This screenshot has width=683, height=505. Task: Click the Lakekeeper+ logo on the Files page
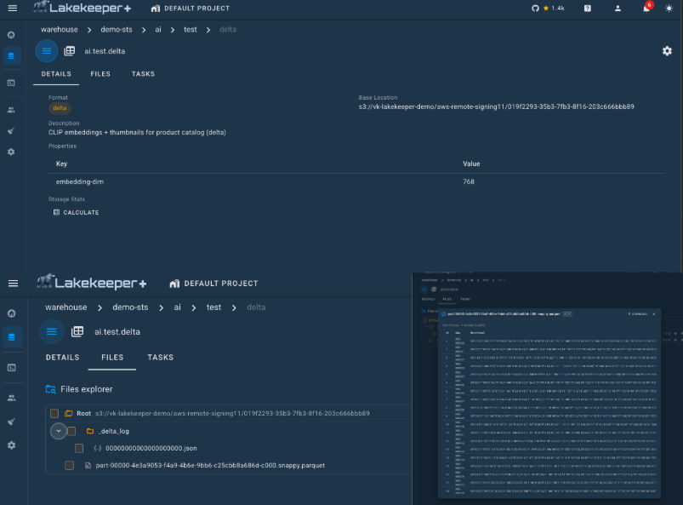[x=92, y=283]
